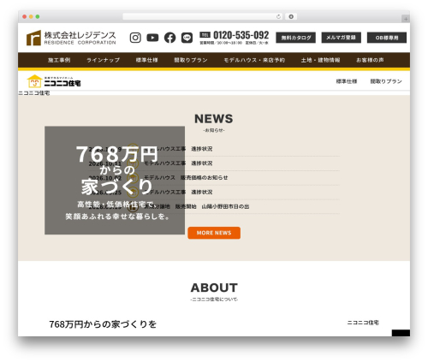Open お客様の声 menu item
The height and width of the screenshot is (362, 428).
pos(370,60)
